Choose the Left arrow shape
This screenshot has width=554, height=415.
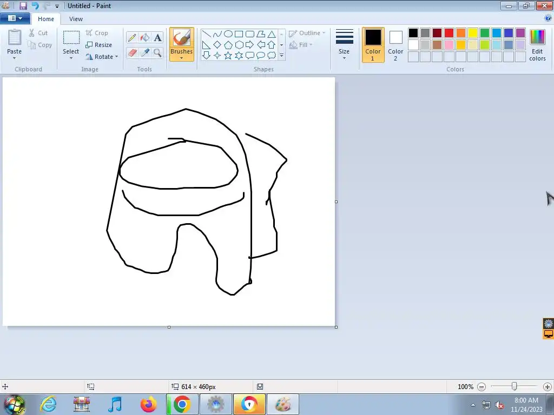pos(261,45)
